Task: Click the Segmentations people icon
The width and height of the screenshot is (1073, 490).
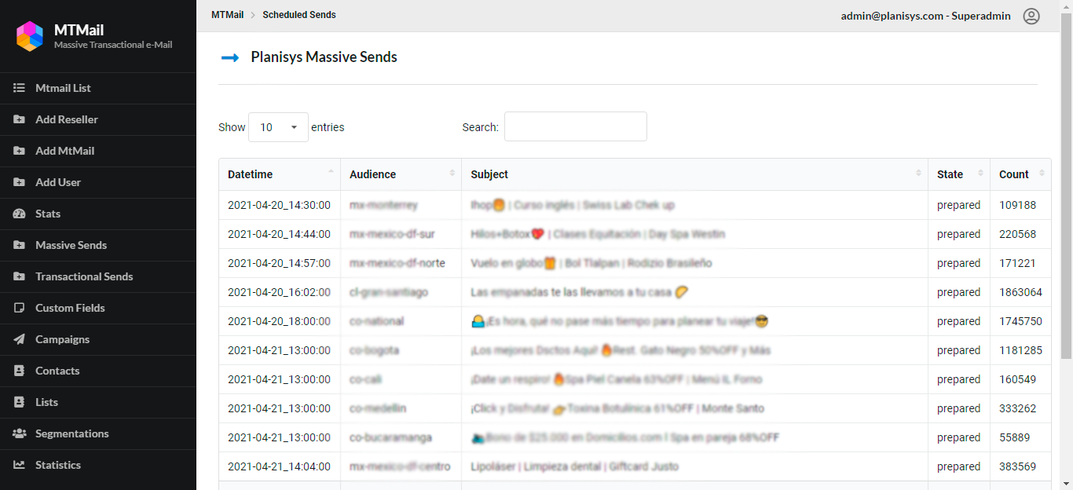Action: pyautogui.click(x=20, y=433)
